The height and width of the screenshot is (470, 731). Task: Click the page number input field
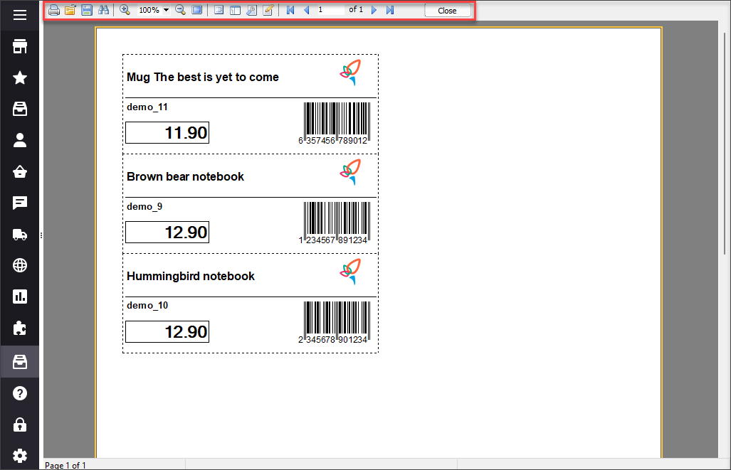pyautogui.click(x=330, y=10)
